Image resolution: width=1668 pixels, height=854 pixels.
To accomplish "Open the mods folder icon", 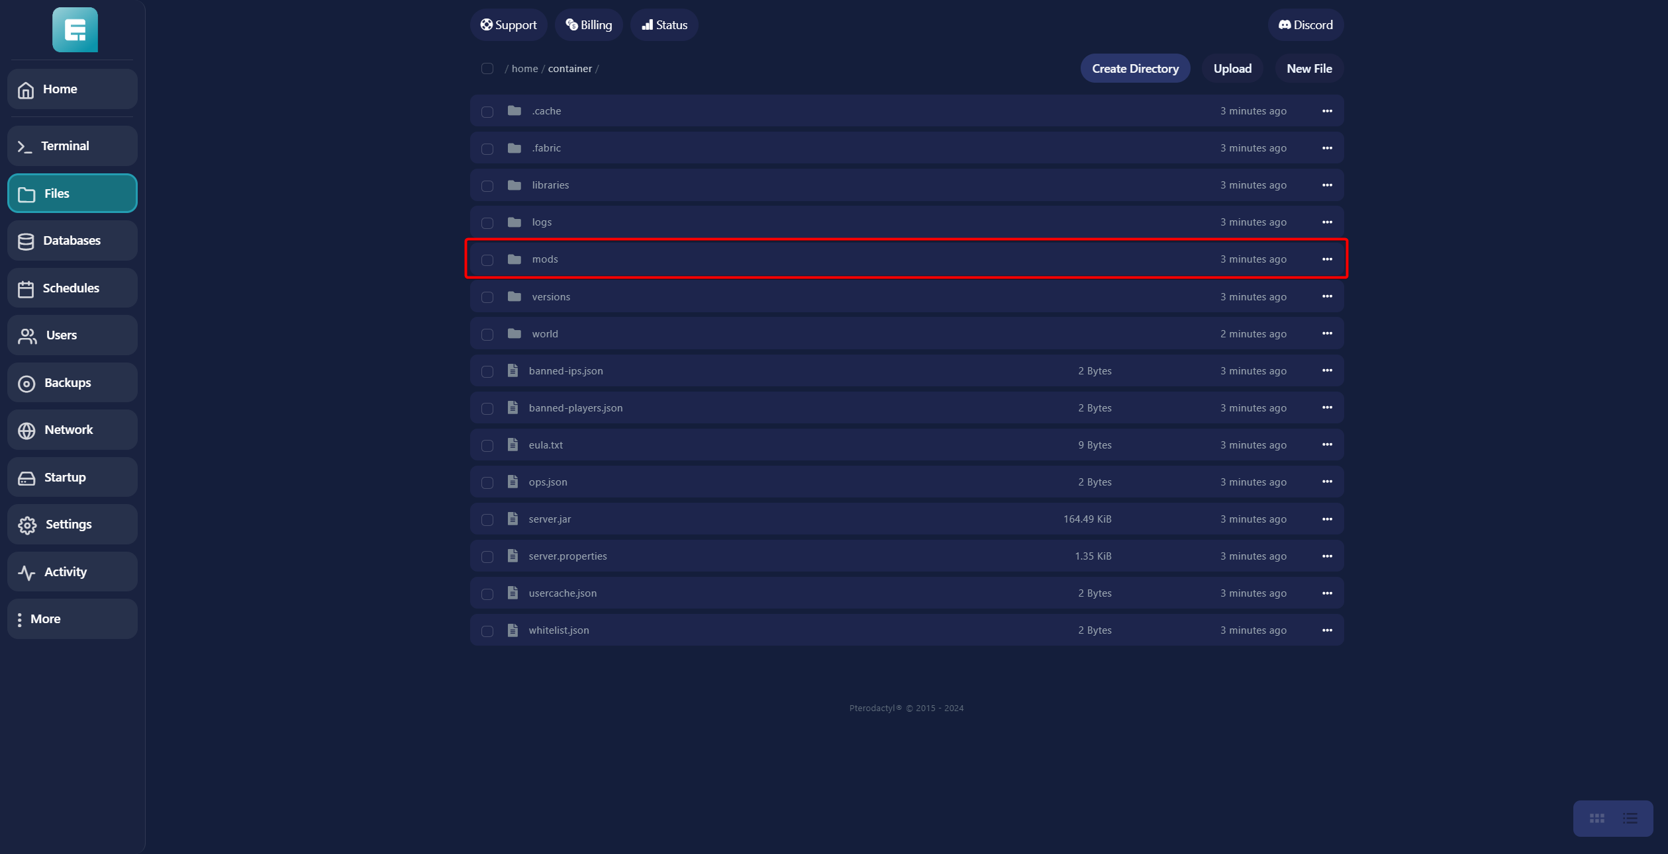I will pos(515,259).
